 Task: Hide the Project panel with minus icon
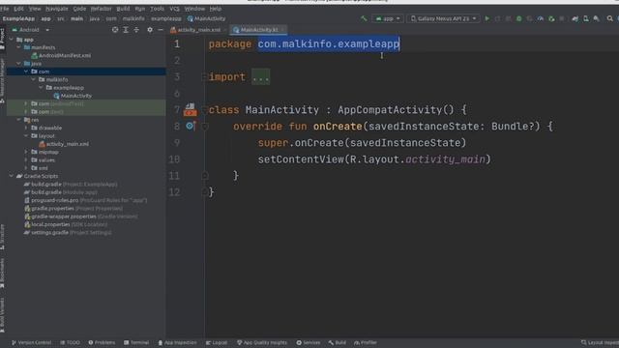tap(161, 30)
